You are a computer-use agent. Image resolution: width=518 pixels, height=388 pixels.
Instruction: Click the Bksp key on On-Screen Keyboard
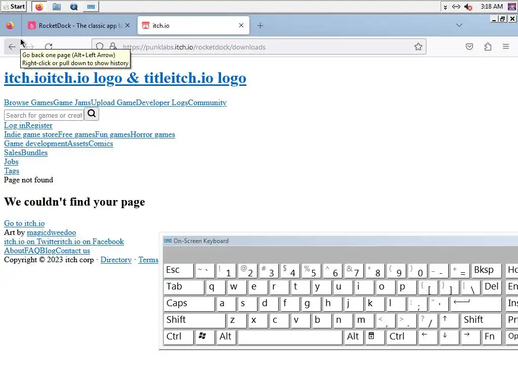point(486,270)
